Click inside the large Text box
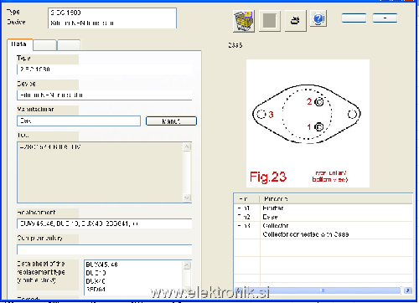419x303 pixels. (100, 172)
